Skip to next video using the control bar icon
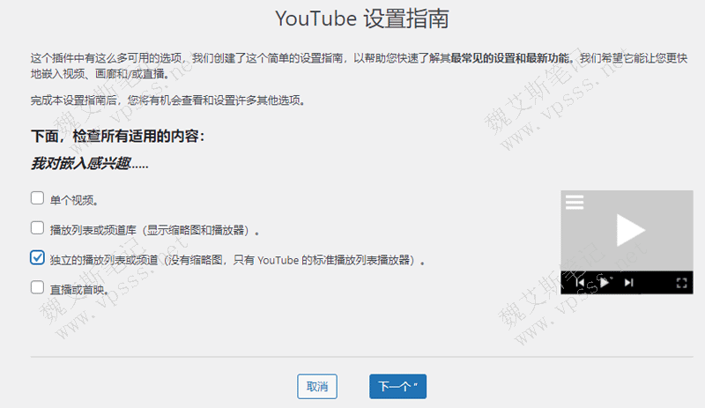Image resolution: width=705 pixels, height=408 pixels. [628, 283]
